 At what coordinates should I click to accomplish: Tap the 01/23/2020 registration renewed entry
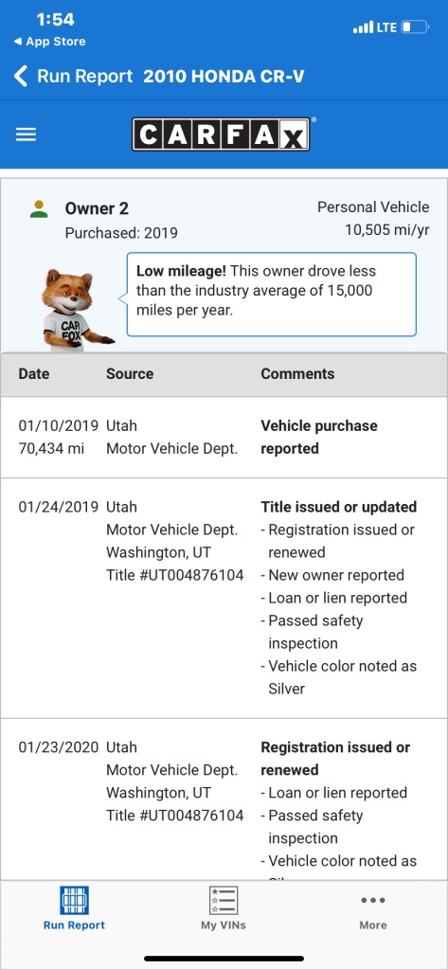click(x=224, y=799)
